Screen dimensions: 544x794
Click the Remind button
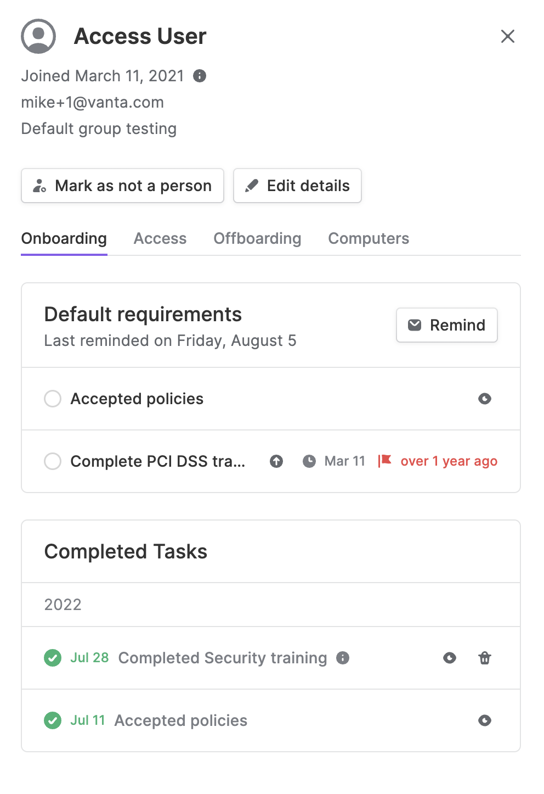[x=447, y=325]
